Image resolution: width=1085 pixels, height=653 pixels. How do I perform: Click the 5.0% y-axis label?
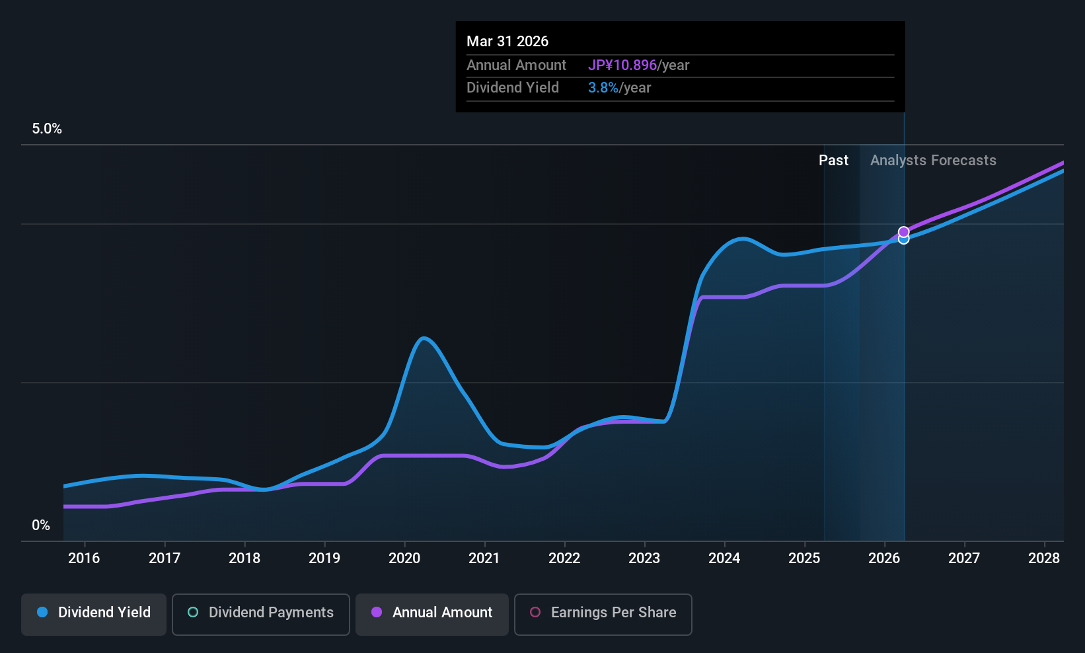47,129
